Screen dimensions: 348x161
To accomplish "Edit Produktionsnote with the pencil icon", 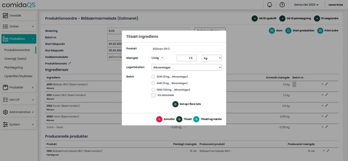I will [70, 63].
